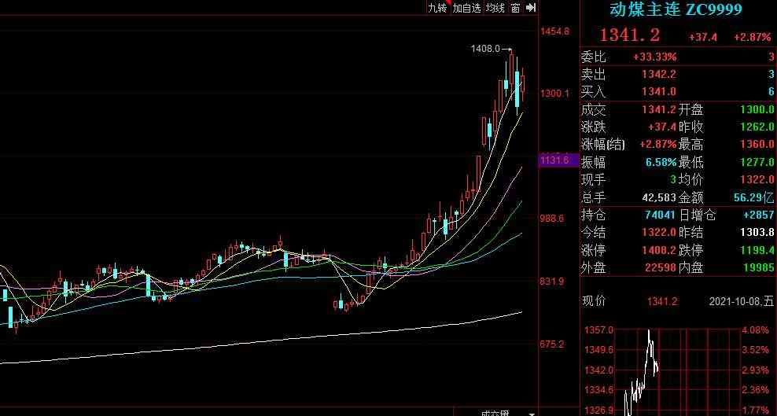Click the intraday mini price chart
This screenshot has width=777, height=416.
[676, 370]
